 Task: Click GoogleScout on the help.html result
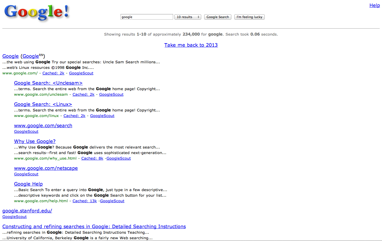click(112, 201)
